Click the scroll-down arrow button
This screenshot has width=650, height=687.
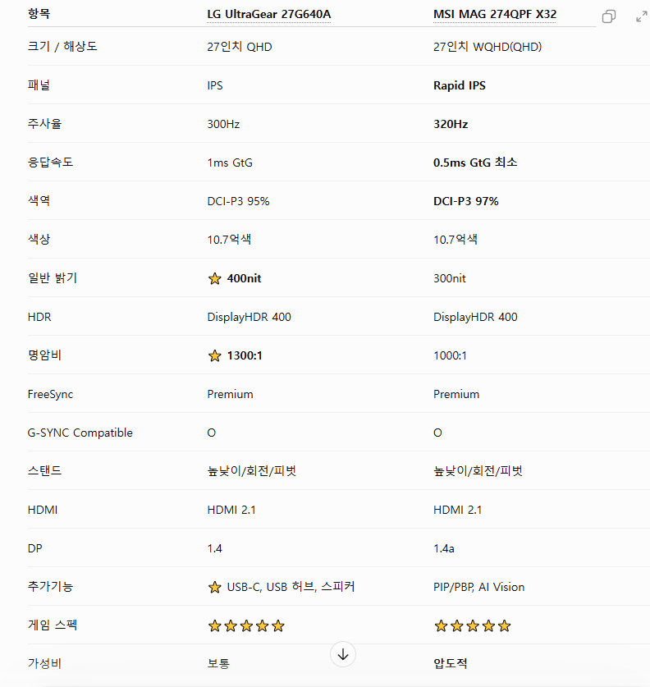343,654
